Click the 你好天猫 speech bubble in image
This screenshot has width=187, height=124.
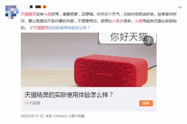(127, 38)
